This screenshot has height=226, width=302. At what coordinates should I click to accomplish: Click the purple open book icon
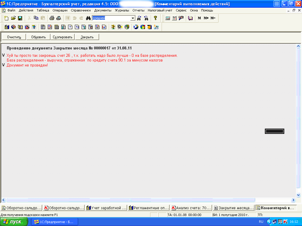click(x=190, y=18)
